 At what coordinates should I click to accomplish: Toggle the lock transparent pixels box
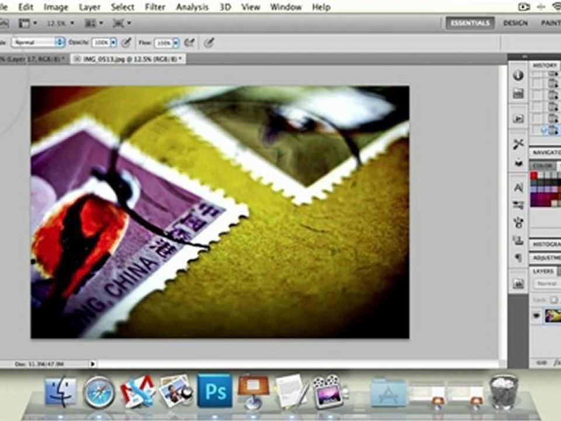point(554,300)
